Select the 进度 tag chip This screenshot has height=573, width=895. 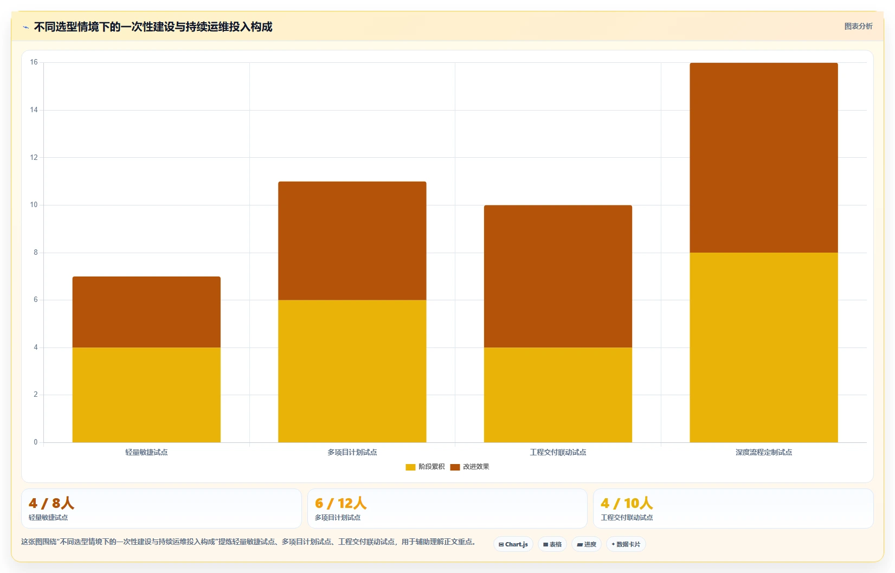point(586,544)
